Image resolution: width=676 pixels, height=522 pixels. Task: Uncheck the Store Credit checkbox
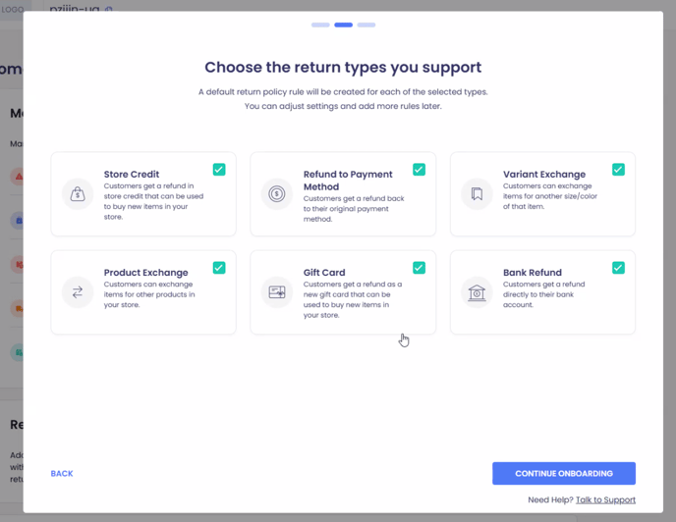219,170
